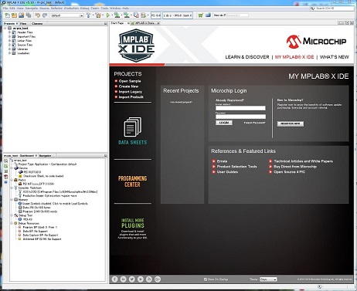Click the Redo arrow icon
The width and height of the screenshot is (357, 291).
tap(45, 15)
